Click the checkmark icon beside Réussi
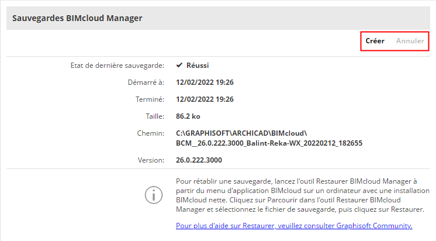Image resolution: width=436 pixels, height=241 pixels. [x=179, y=65]
